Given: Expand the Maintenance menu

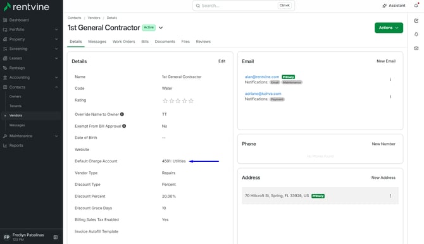Looking at the screenshot, I should [x=56, y=136].
